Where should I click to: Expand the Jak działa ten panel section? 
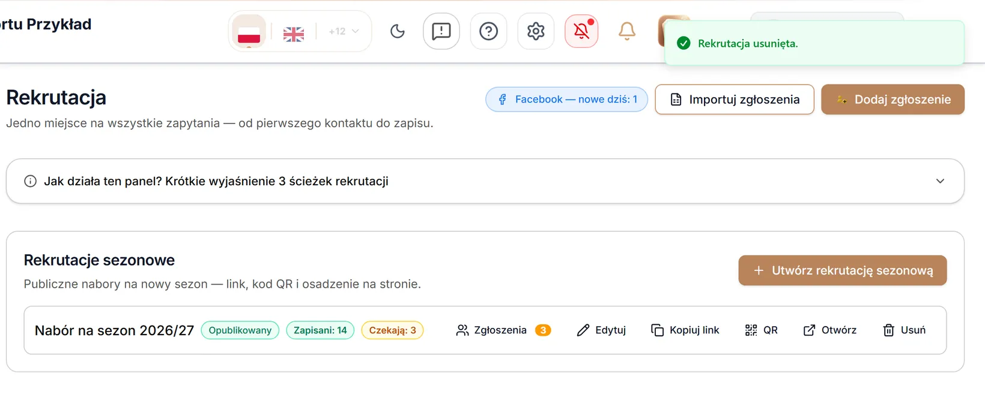point(485,181)
